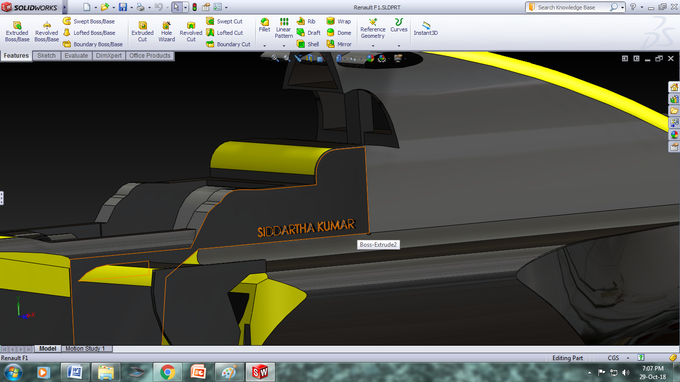Toggle the Hide/Show Items glasses icon
The width and height of the screenshot is (680, 382).
[x=353, y=58]
